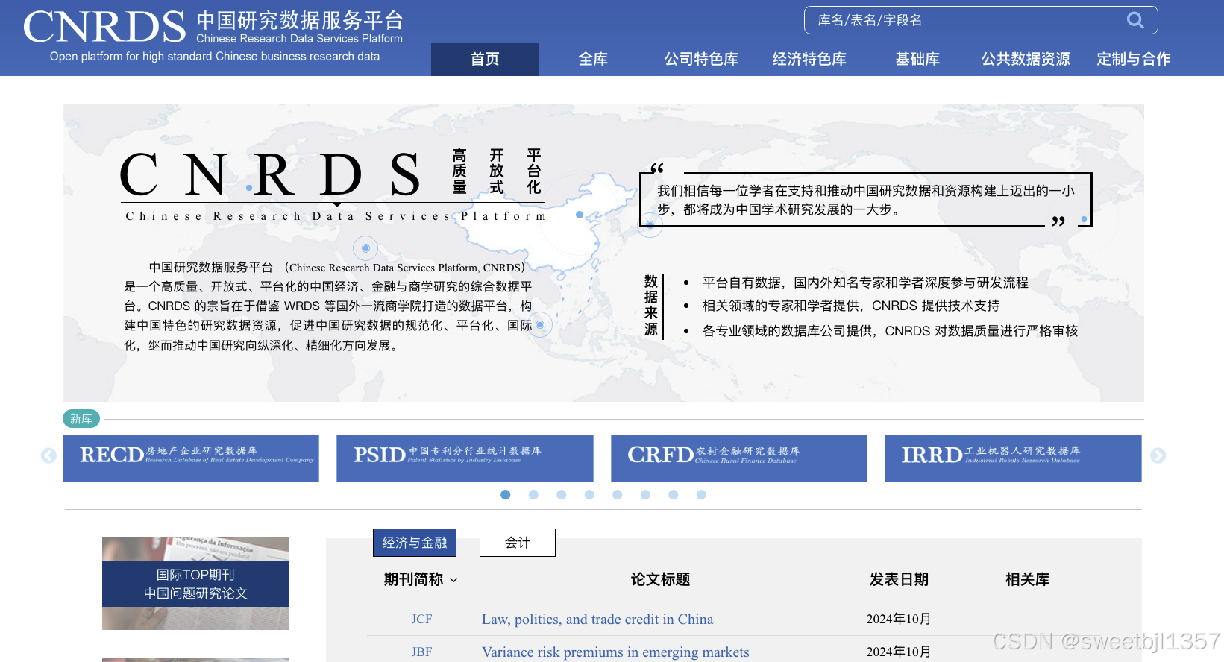Screen dimensions: 1224x662
Task: Select the 首页 navigation tab
Action: pos(485,59)
